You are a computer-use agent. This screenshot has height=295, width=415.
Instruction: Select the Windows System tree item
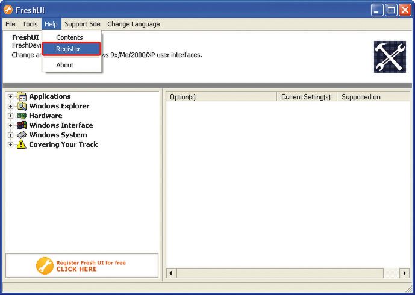point(58,135)
